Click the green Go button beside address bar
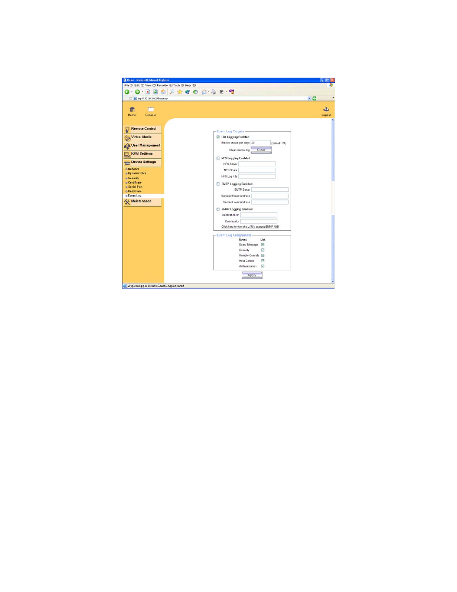Screen dimensions: 457x592 (x=314, y=98)
